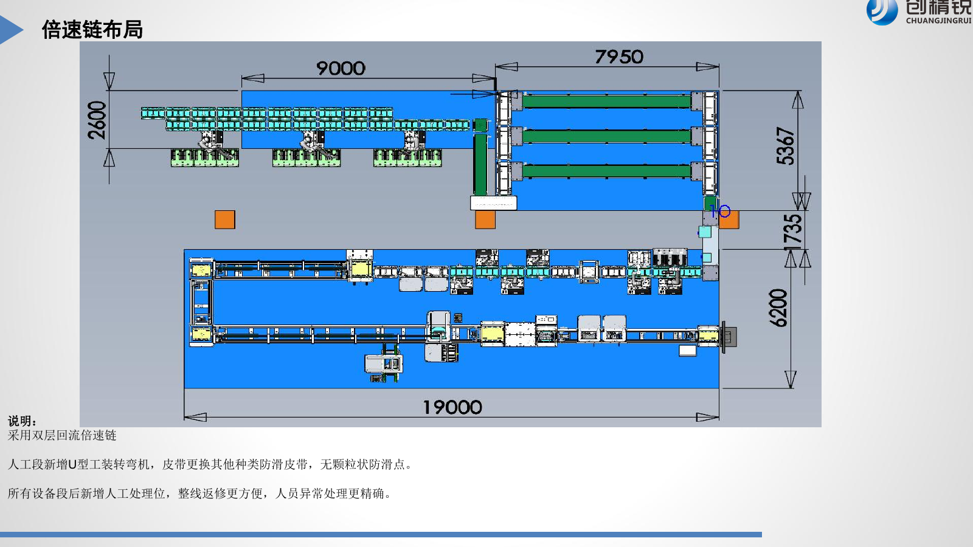Click the line about 人工段新增U型工装转弯机
Screen dimensions: 973x547
coord(211,464)
